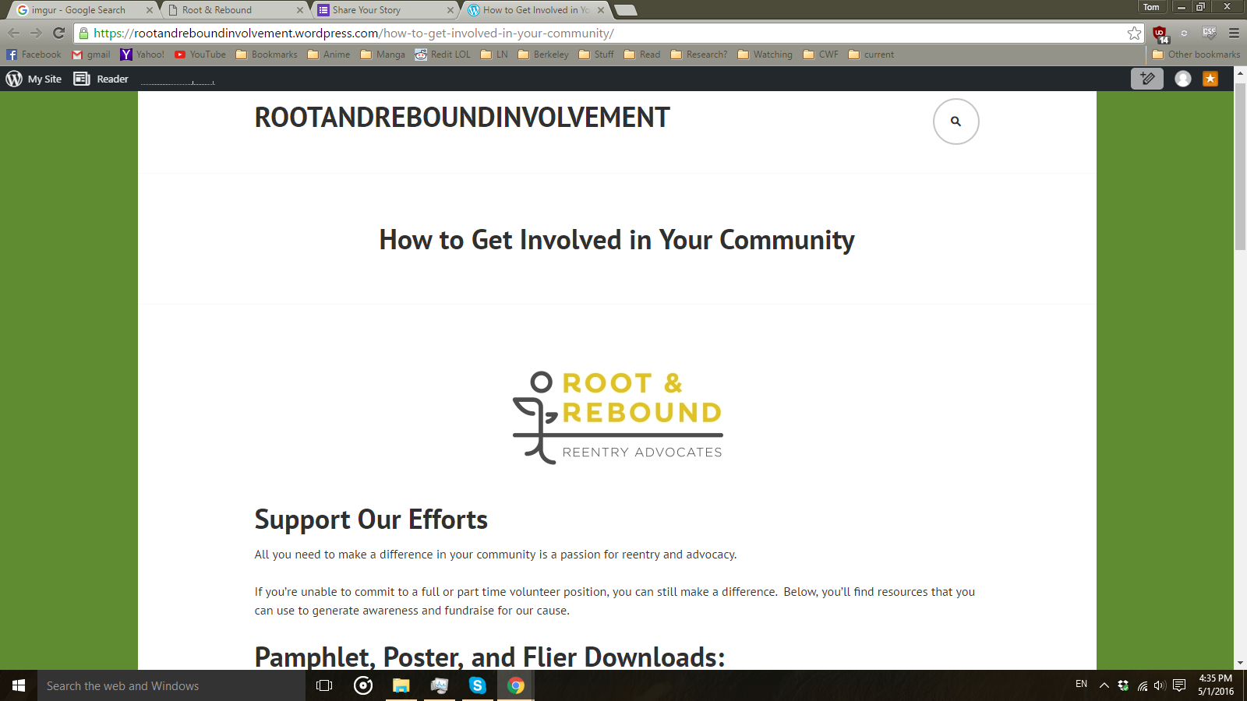
Task: Open the Windows Start menu
Action: pos(19,685)
